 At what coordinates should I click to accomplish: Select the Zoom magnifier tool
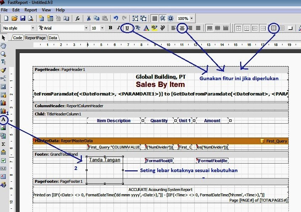(3, 54)
